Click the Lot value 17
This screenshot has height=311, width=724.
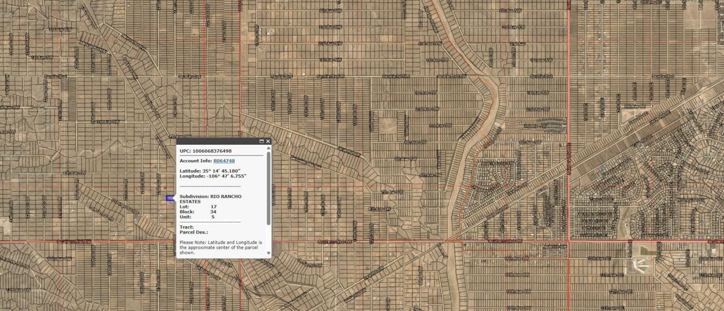click(213, 207)
